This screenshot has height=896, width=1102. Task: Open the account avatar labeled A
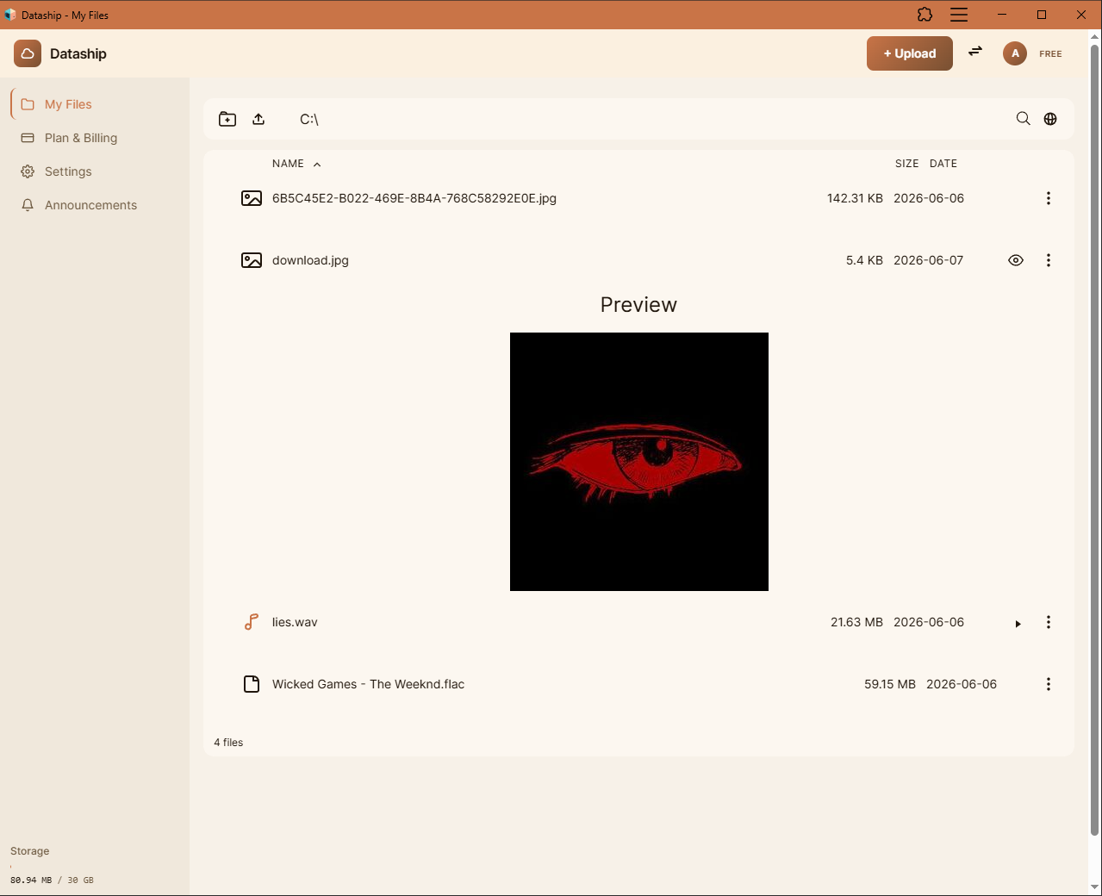[x=1015, y=53]
